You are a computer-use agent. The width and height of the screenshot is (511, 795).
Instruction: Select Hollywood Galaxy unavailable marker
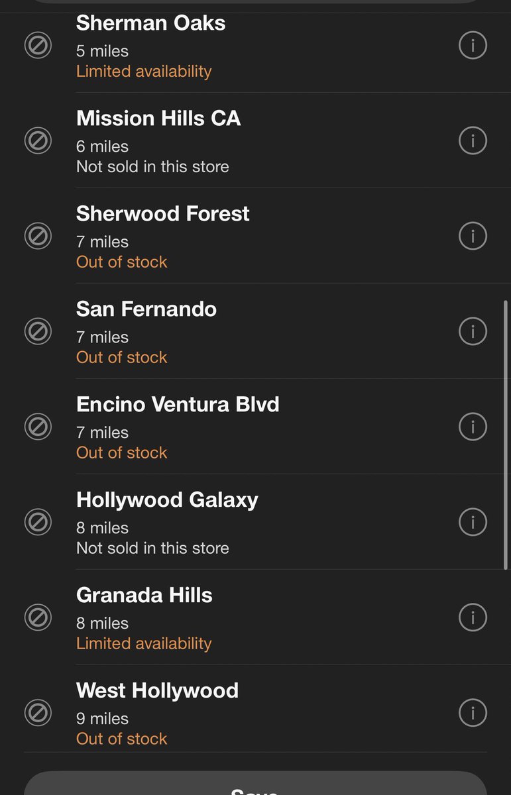pyautogui.click(x=38, y=523)
